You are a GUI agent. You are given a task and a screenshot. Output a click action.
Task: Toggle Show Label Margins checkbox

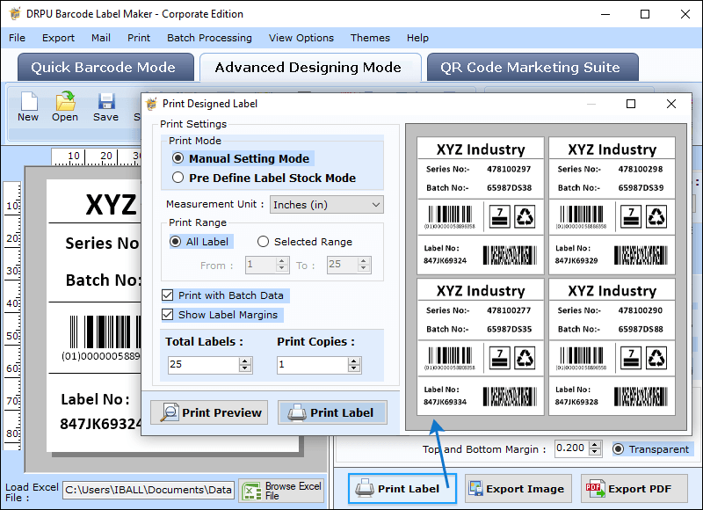[x=167, y=315]
